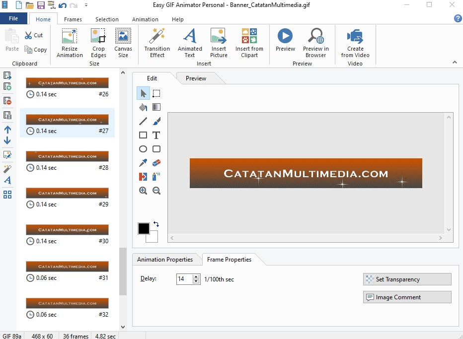Click the duplicate frame sidebar icon
463x339 pixels.
pos(7,115)
